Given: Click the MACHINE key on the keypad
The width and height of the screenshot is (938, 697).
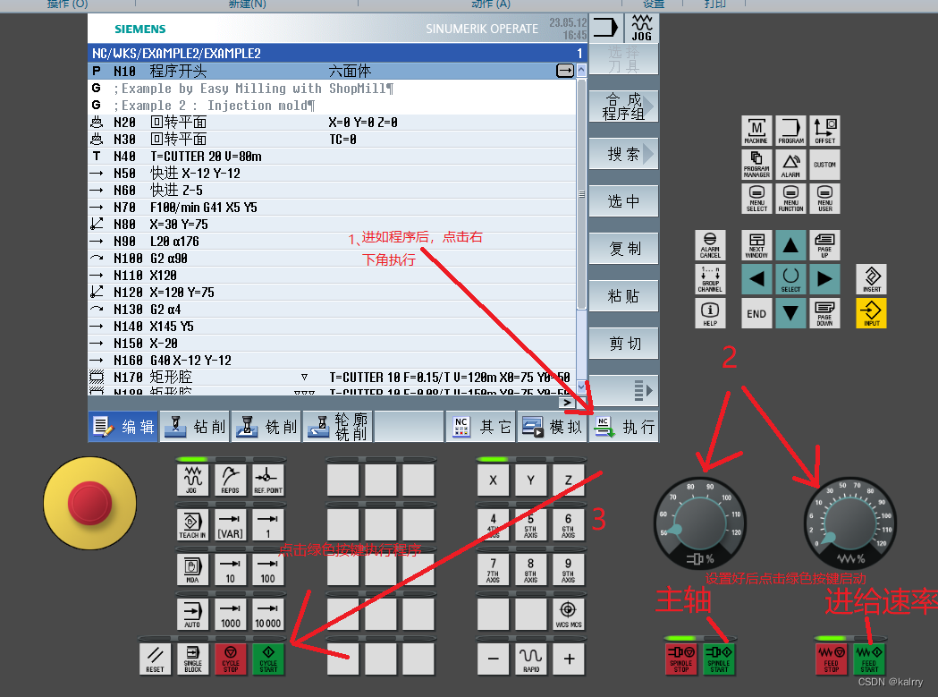Looking at the screenshot, I should pos(756,132).
